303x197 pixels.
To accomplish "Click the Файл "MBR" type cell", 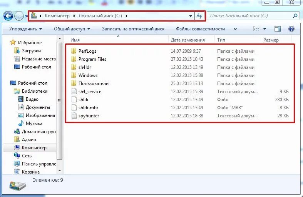I will tap(230, 108).
